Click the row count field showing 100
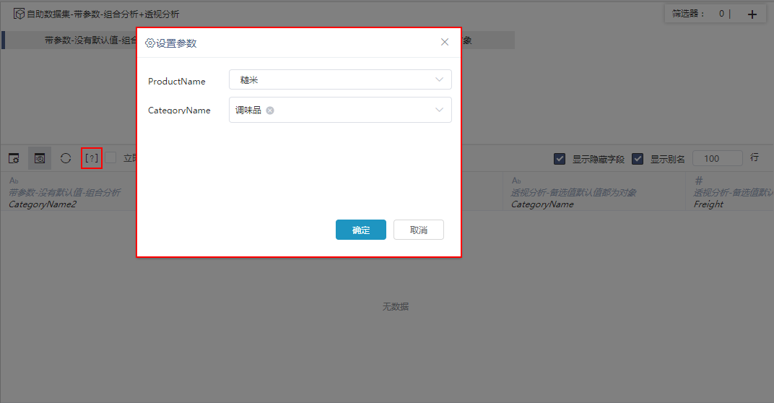This screenshot has width=774, height=403. pos(717,159)
